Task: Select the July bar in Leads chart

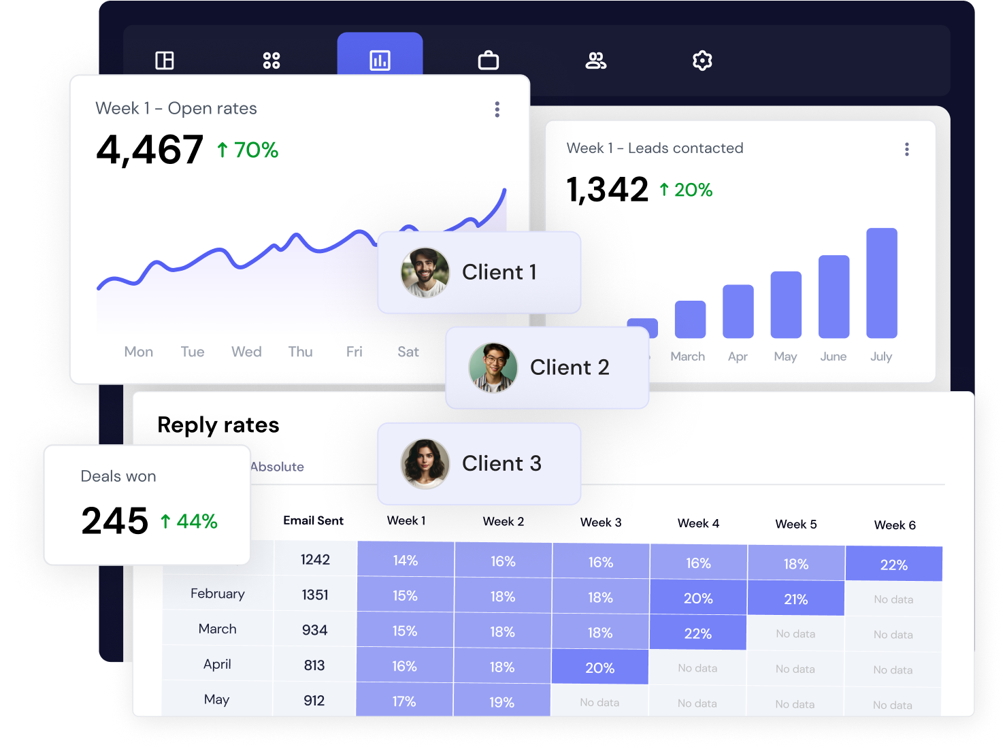Action: click(882, 283)
